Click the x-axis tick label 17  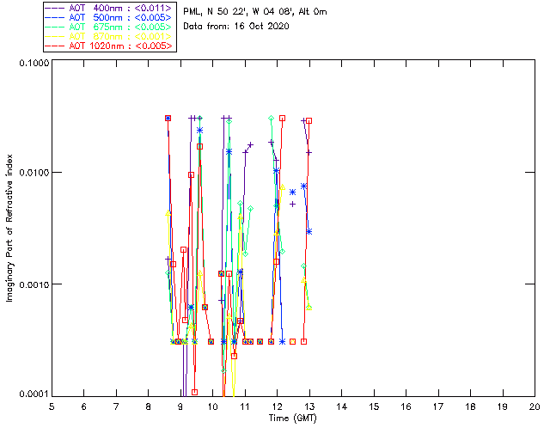coord(438,406)
